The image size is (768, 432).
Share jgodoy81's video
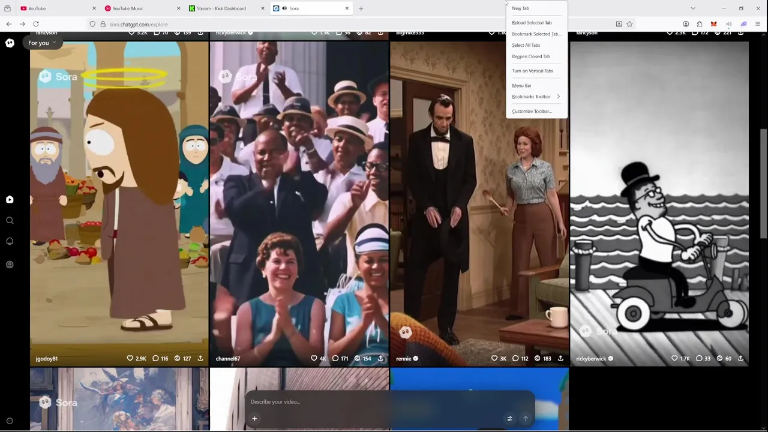click(x=200, y=358)
